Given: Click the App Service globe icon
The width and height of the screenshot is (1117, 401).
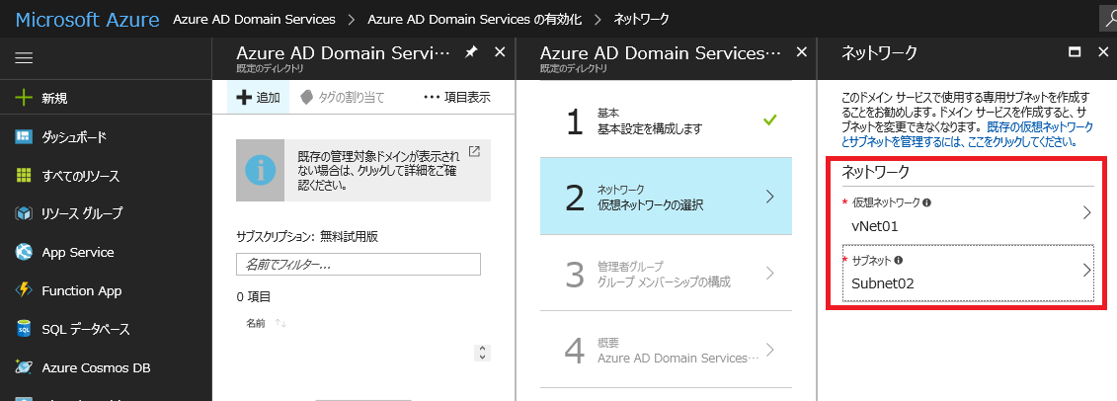Looking at the screenshot, I should click(x=25, y=252).
